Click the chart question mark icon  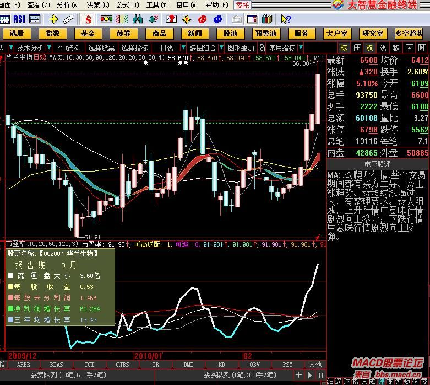pyautogui.click(x=171, y=19)
